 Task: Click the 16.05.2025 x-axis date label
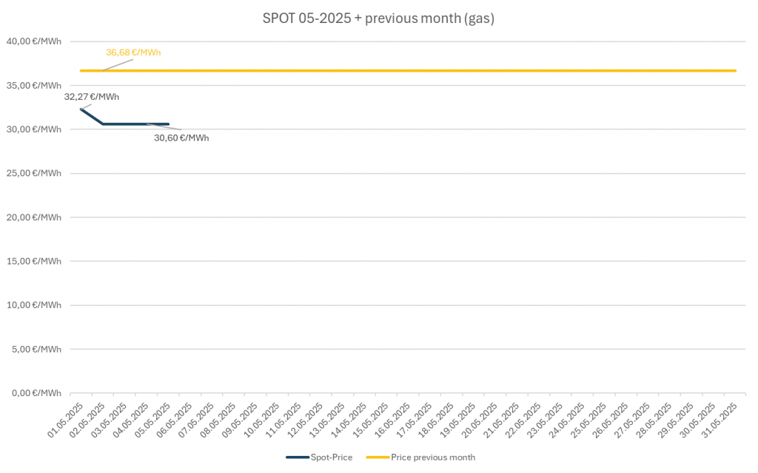pyautogui.click(x=393, y=423)
